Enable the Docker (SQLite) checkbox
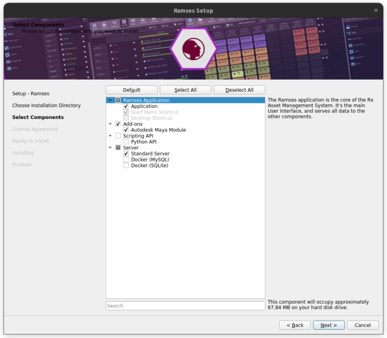Image resolution: width=387 pixels, height=338 pixels. coord(126,165)
